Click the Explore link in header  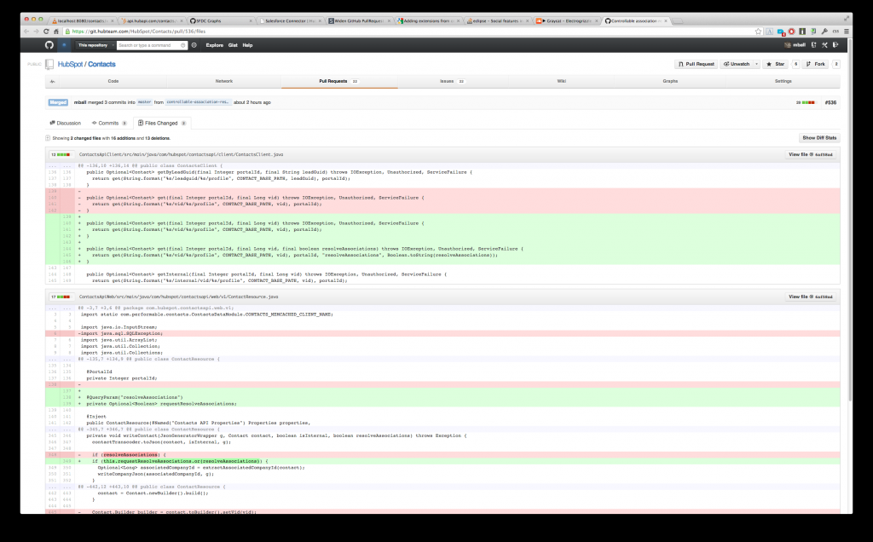click(214, 45)
